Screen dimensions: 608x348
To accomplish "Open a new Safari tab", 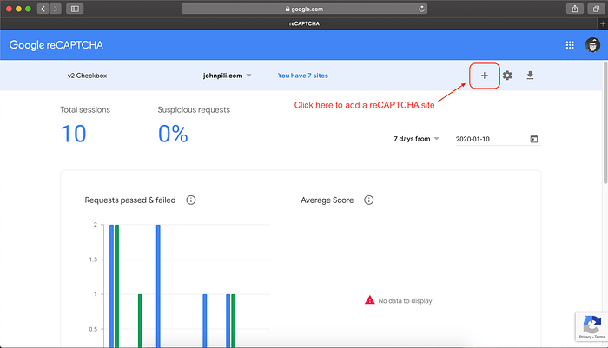I will (x=603, y=23).
